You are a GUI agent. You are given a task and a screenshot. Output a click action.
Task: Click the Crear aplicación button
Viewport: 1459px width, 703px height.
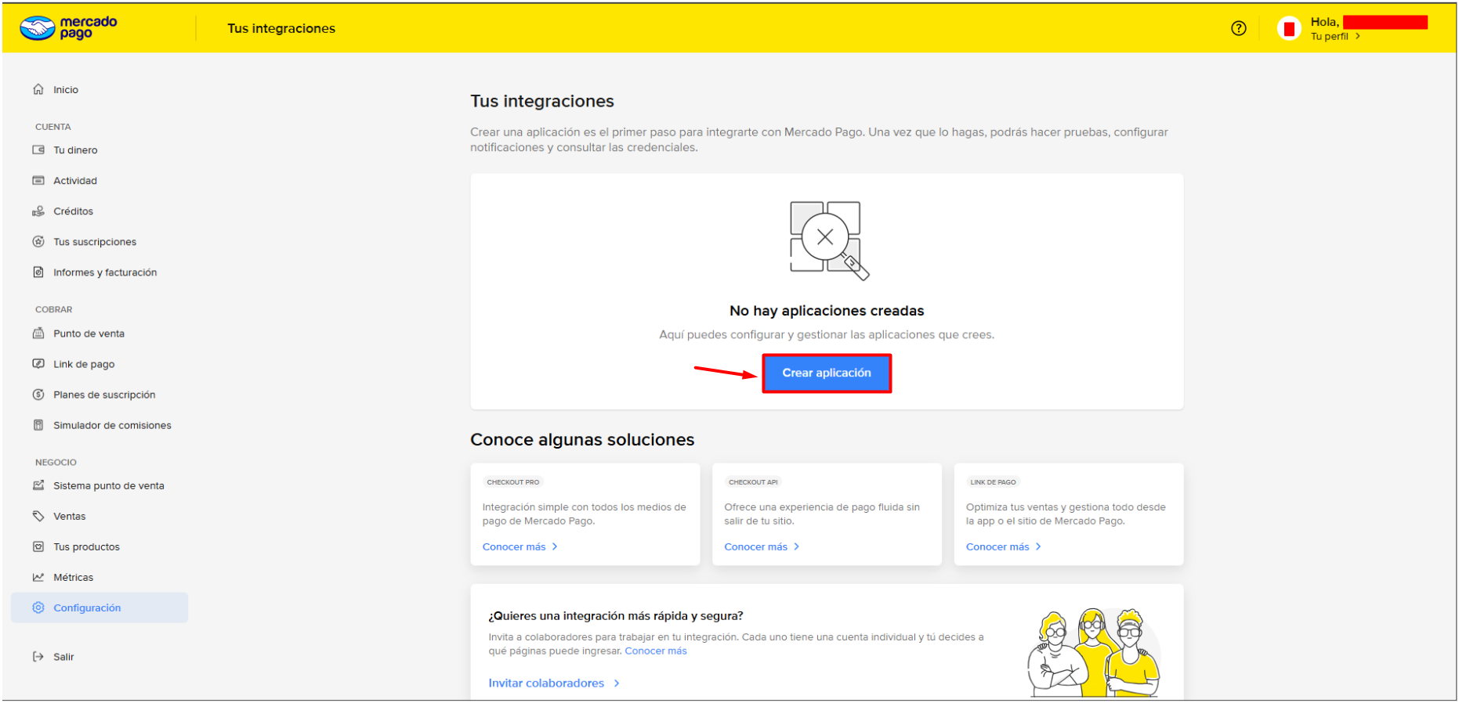click(x=827, y=373)
